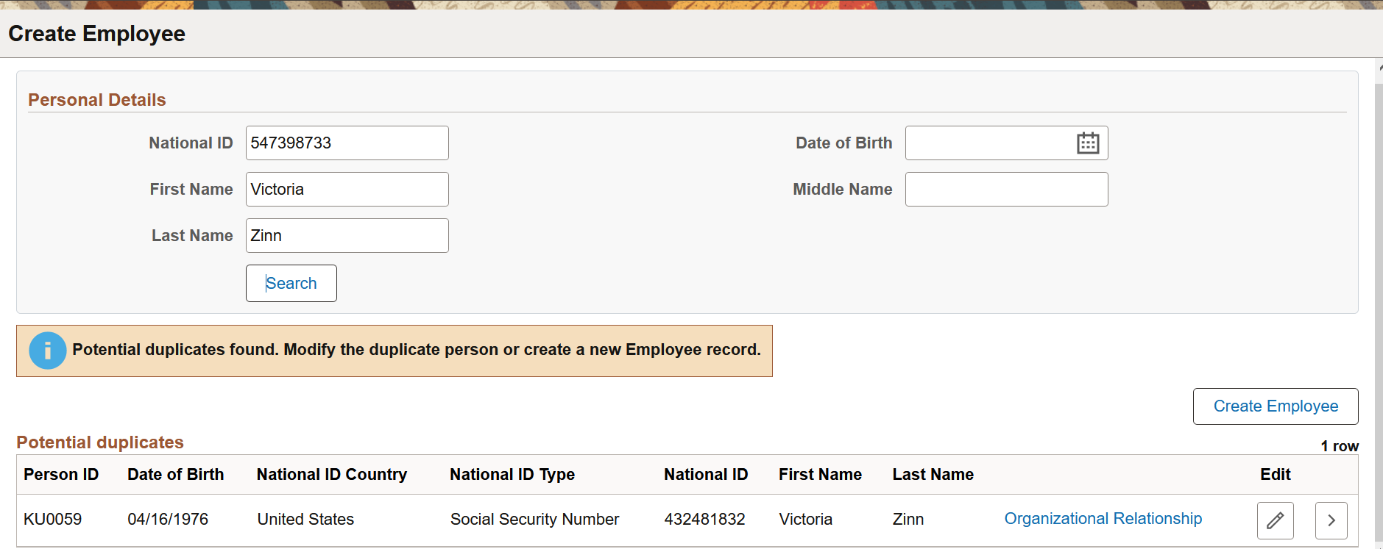Screen dimensions: 1383x549
Task: Open the Organizational Relationship link
Action: pos(1103,519)
